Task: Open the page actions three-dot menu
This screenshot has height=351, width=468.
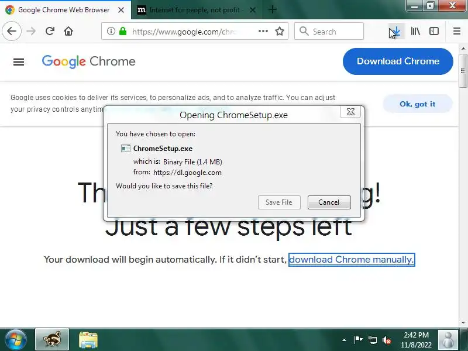Action: (263, 31)
